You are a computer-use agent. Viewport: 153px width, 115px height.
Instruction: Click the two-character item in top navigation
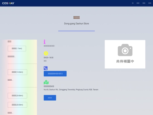click(x=133, y=3)
